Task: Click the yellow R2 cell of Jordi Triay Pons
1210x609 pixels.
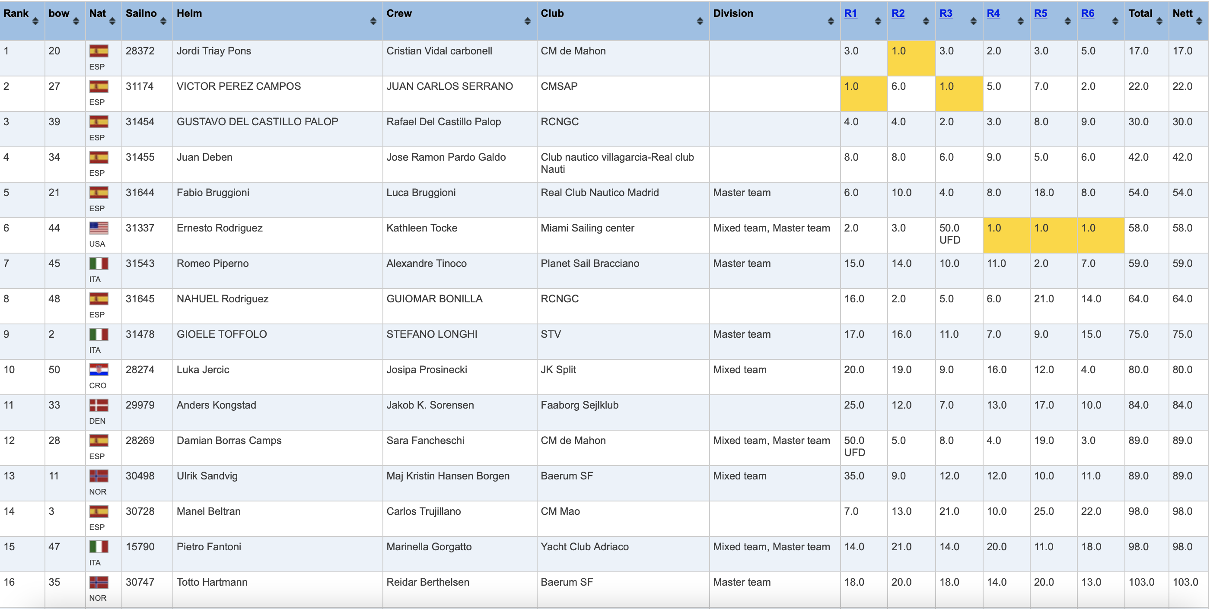Action: (911, 58)
